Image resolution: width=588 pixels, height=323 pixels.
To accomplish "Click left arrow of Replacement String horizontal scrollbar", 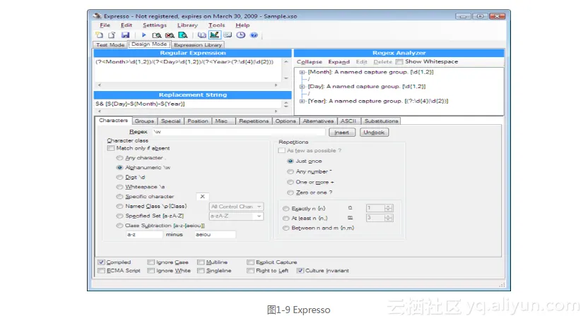I will 100,111.
